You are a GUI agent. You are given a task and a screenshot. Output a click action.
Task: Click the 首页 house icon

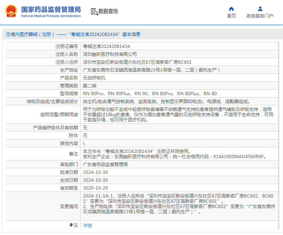[x=231, y=9]
